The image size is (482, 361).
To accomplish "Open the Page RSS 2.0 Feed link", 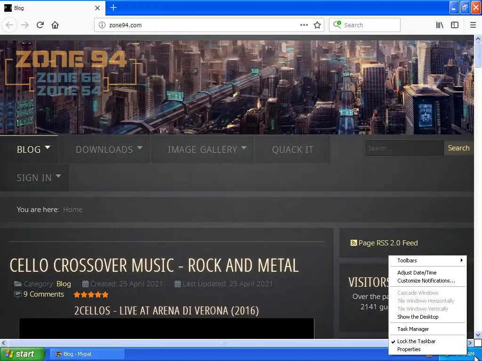I will click(x=388, y=243).
